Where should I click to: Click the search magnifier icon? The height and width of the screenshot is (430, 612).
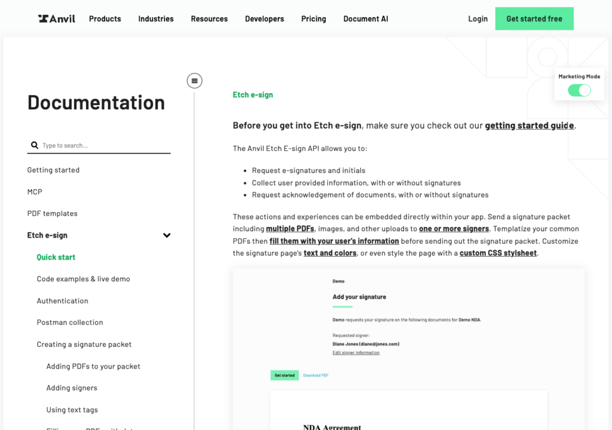coord(35,145)
